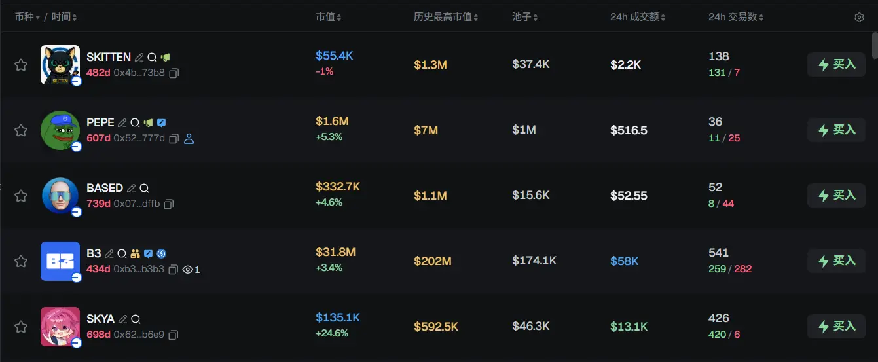Viewport: 878px width, 362px height.
Task: Click the yellow people icon on B3
Action: (136, 254)
